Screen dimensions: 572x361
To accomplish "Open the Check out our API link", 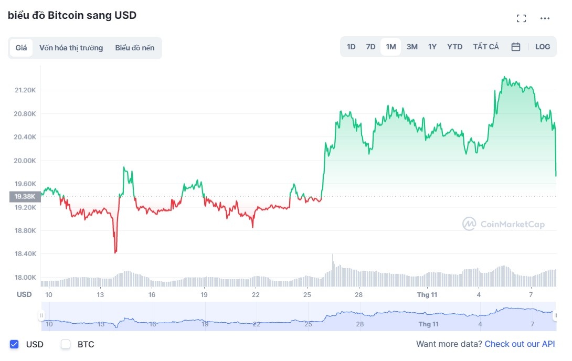I will [520, 344].
